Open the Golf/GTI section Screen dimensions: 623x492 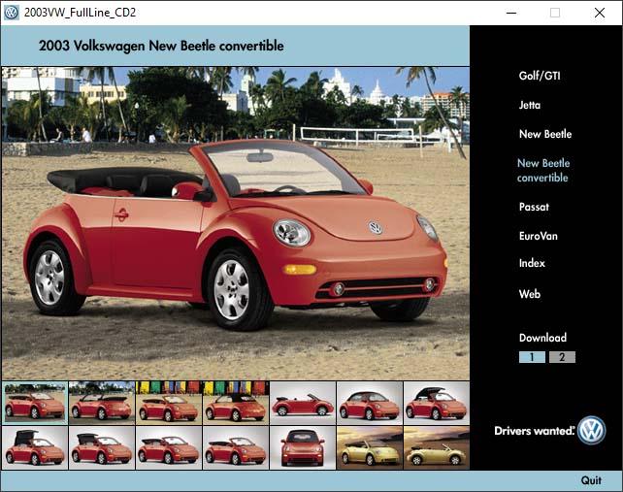pyautogui.click(x=540, y=76)
